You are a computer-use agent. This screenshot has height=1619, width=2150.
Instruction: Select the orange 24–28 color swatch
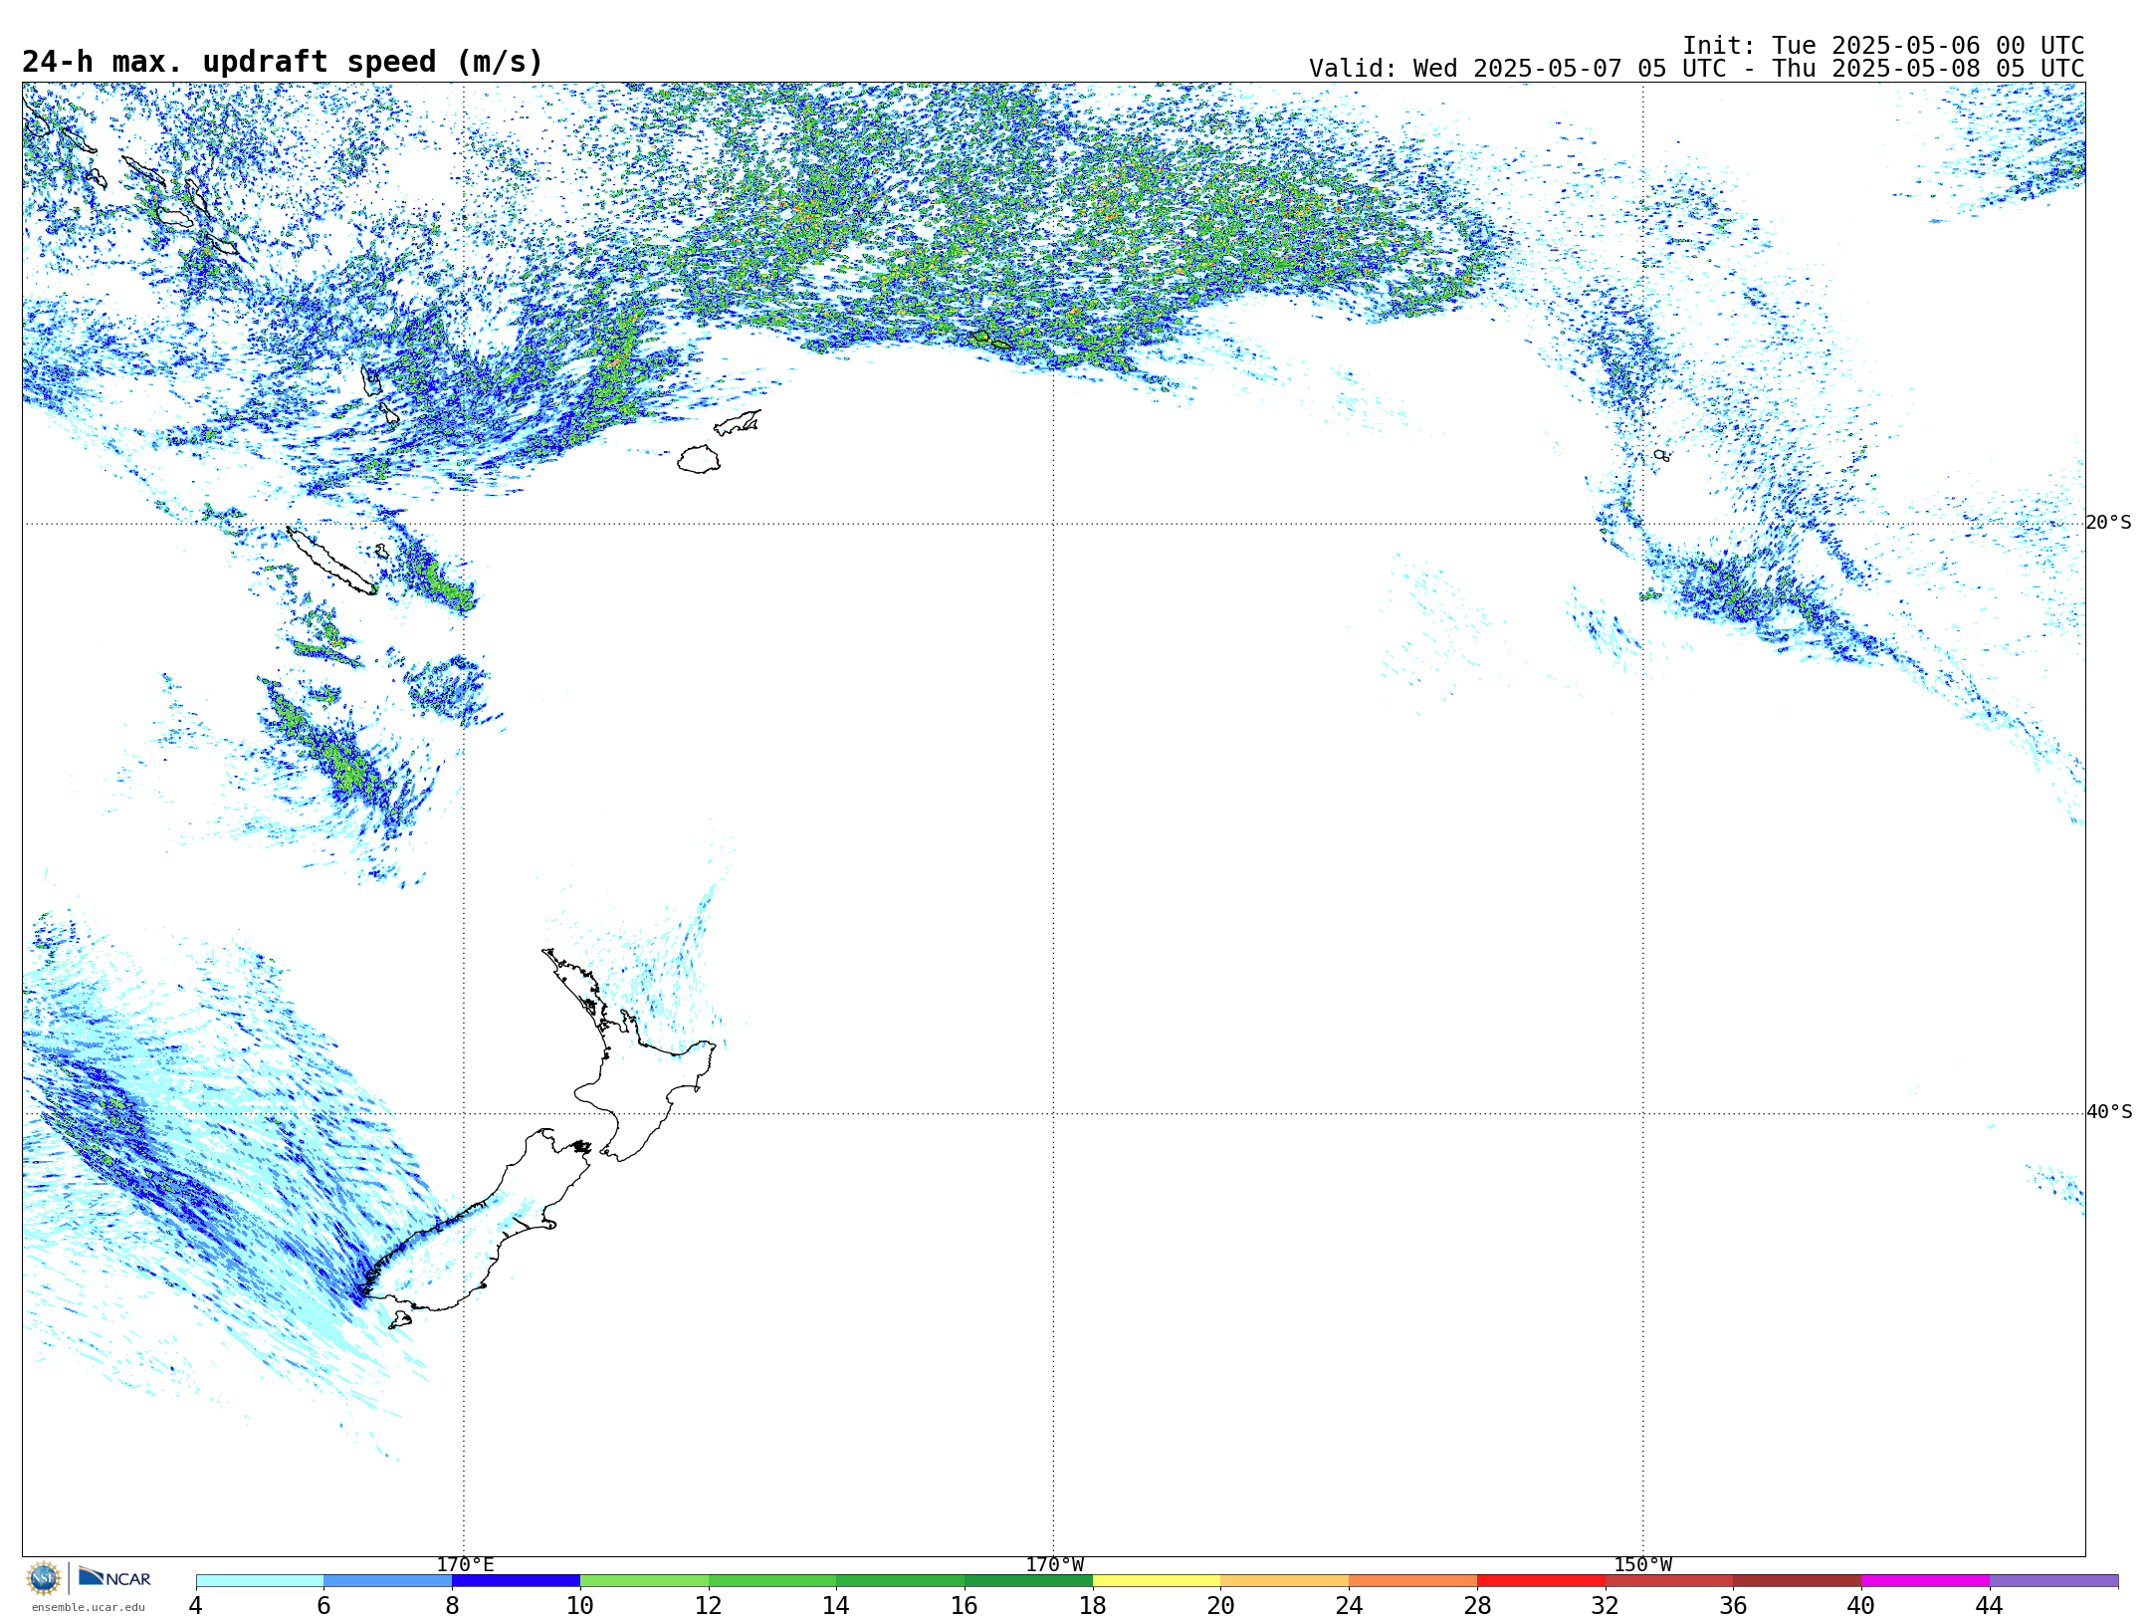click(1413, 1580)
